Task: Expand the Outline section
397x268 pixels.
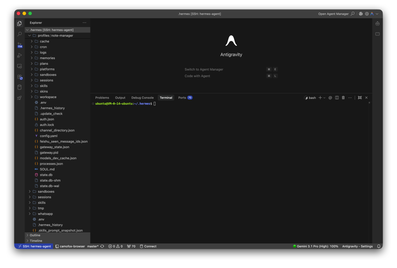Action: (57, 235)
